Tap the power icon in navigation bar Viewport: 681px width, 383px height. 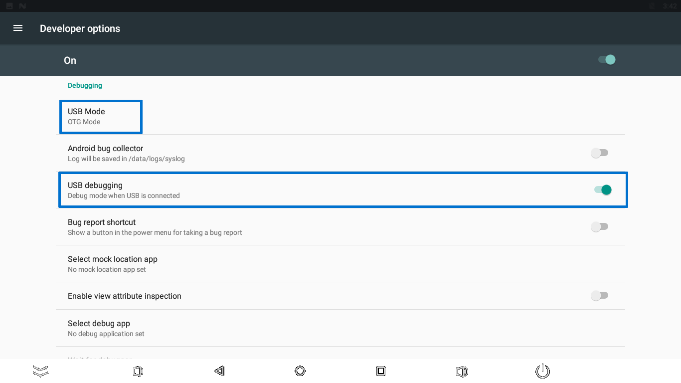pyautogui.click(x=542, y=371)
